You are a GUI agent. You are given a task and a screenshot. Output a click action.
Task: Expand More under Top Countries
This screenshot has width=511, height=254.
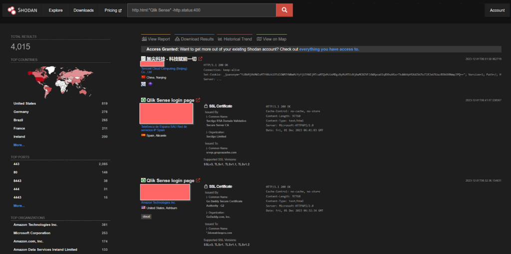[19, 145]
